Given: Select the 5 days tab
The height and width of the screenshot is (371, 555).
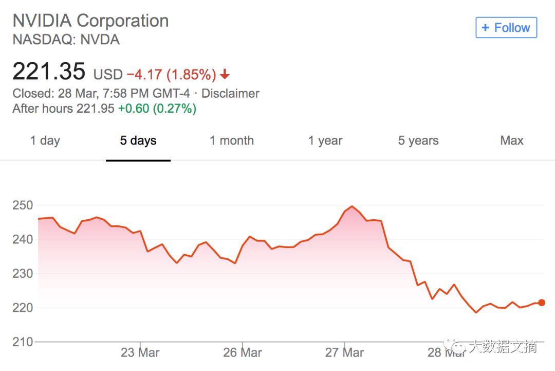Looking at the screenshot, I should pyautogui.click(x=138, y=140).
